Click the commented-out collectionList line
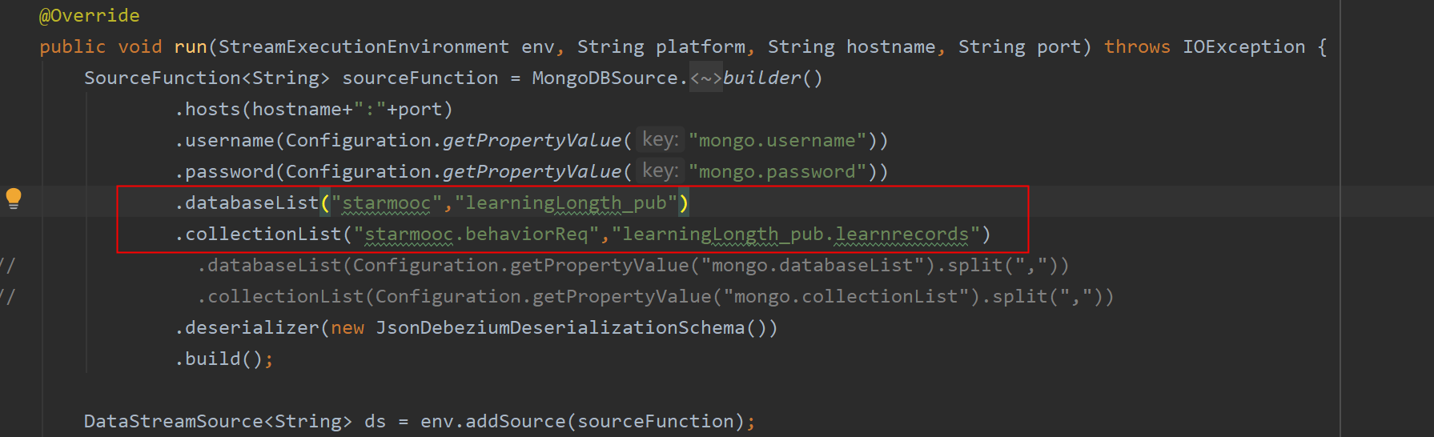1434x437 pixels. pyautogui.click(x=655, y=297)
